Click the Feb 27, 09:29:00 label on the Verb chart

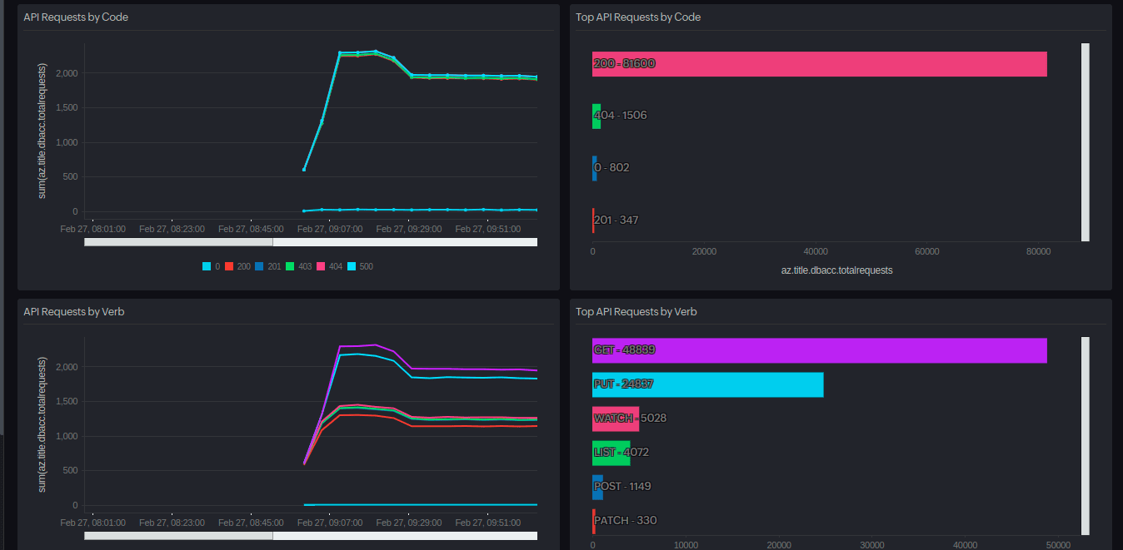[x=409, y=523]
